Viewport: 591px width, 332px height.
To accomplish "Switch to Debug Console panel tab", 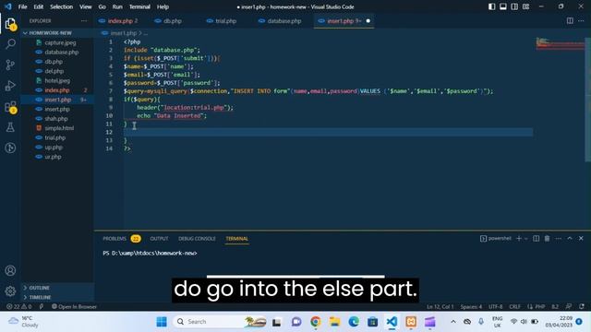I will coord(197,239).
